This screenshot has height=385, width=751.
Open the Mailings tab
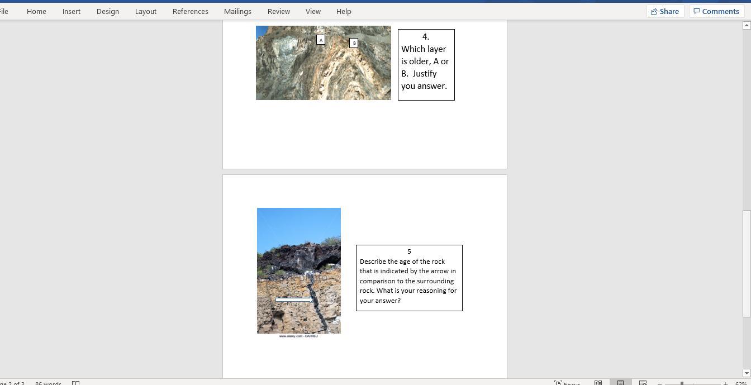click(237, 11)
